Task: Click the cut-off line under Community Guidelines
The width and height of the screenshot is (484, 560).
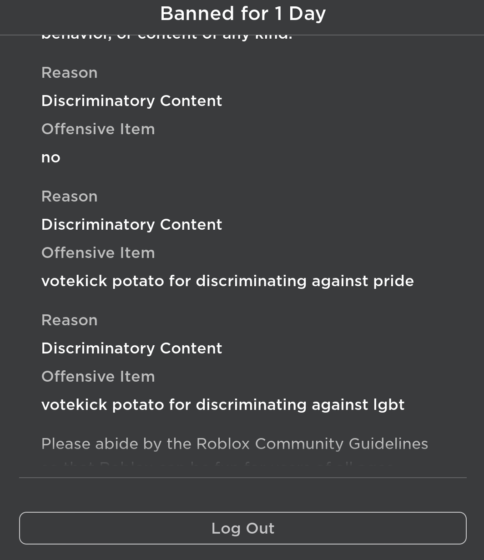Action: pyautogui.click(x=217, y=465)
